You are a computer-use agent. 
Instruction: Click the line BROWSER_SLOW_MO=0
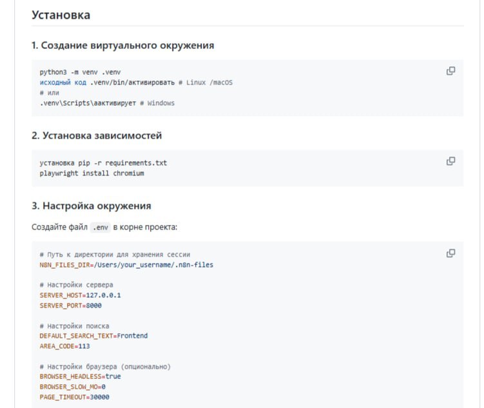click(73, 387)
